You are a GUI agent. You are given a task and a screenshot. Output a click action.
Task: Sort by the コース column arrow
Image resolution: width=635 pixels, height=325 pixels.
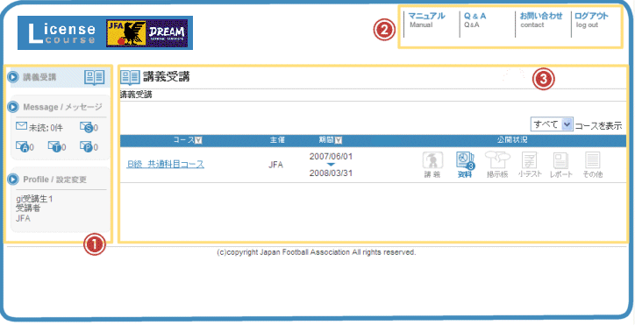pos(198,140)
